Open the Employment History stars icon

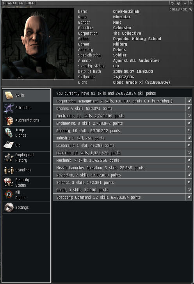click(x=9, y=157)
